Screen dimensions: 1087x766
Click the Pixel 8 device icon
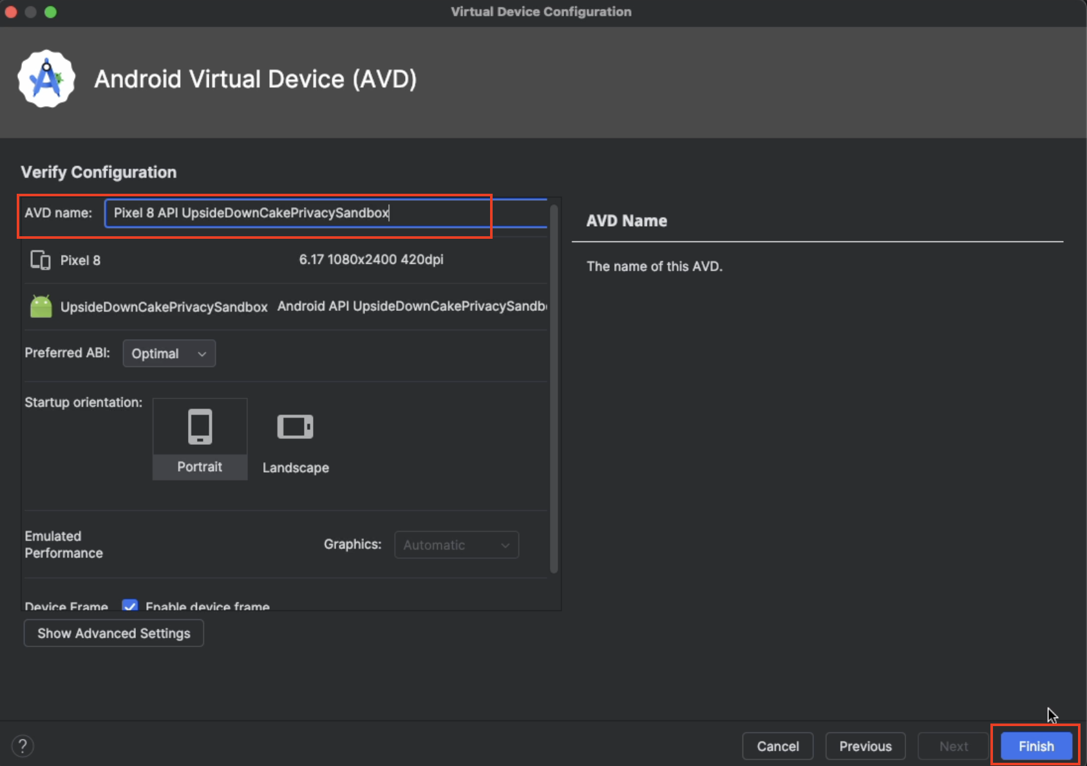point(41,260)
